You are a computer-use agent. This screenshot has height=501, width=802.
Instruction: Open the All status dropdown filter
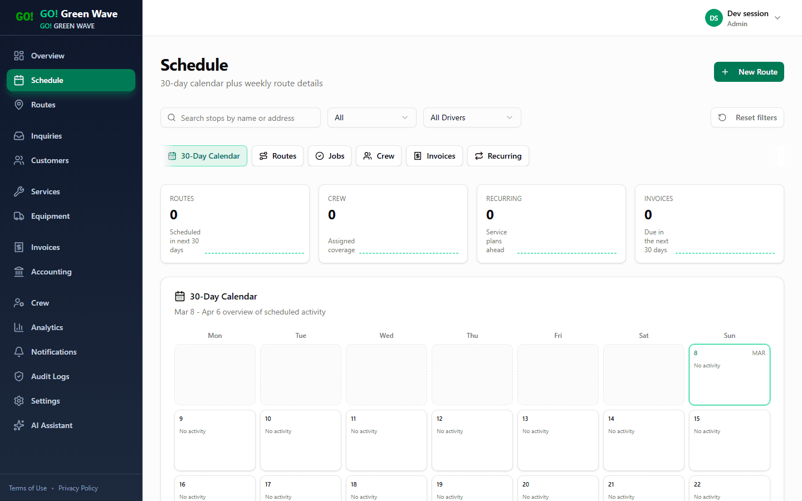click(x=371, y=117)
